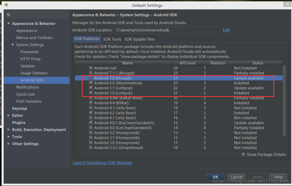292x186 pixels.
Task: Check Android 7.1.1 (Nougat) checkbox
Action: pyautogui.click(x=91, y=73)
